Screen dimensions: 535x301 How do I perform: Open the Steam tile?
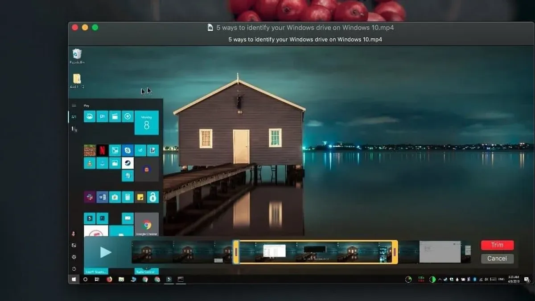[x=128, y=163]
